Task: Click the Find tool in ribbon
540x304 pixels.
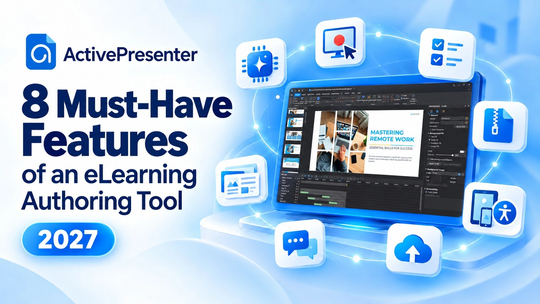Action: [x=404, y=96]
